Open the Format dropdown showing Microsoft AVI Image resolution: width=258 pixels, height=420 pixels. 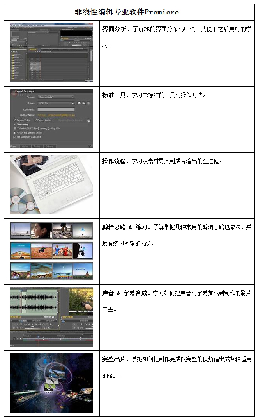point(56,97)
